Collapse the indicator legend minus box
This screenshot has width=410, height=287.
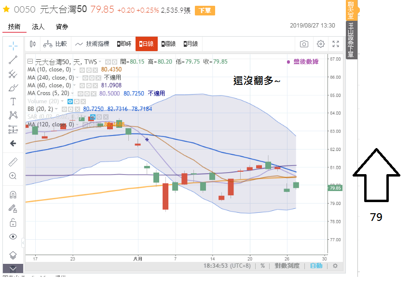(30, 61)
